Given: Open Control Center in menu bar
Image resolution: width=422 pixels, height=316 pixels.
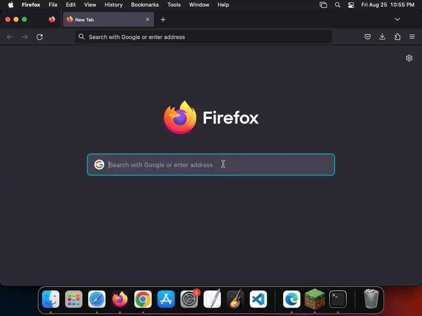Looking at the screenshot, I should 351,5.
